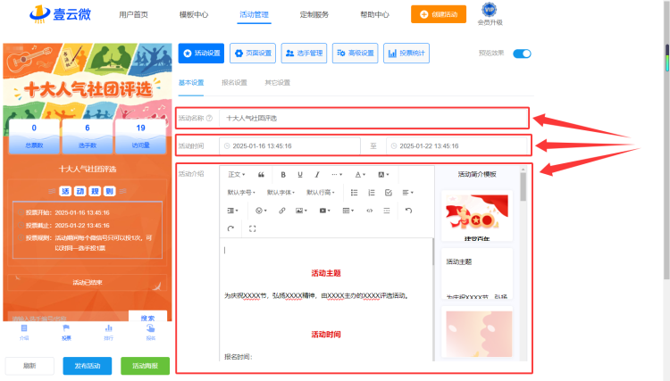
Task: Select the 活动主题 text template card
Action: [x=477, y=274]
